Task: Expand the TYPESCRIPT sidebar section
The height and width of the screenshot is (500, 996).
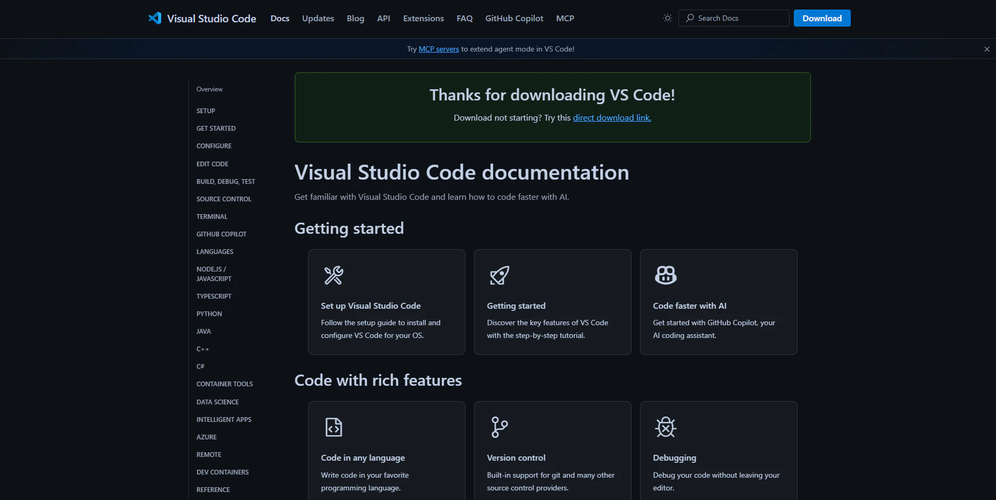Action: coord(214,296)
